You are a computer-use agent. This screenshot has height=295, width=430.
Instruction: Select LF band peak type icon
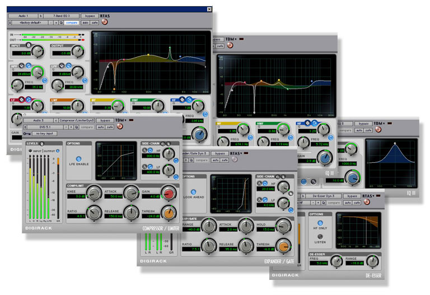click(21, 99)
